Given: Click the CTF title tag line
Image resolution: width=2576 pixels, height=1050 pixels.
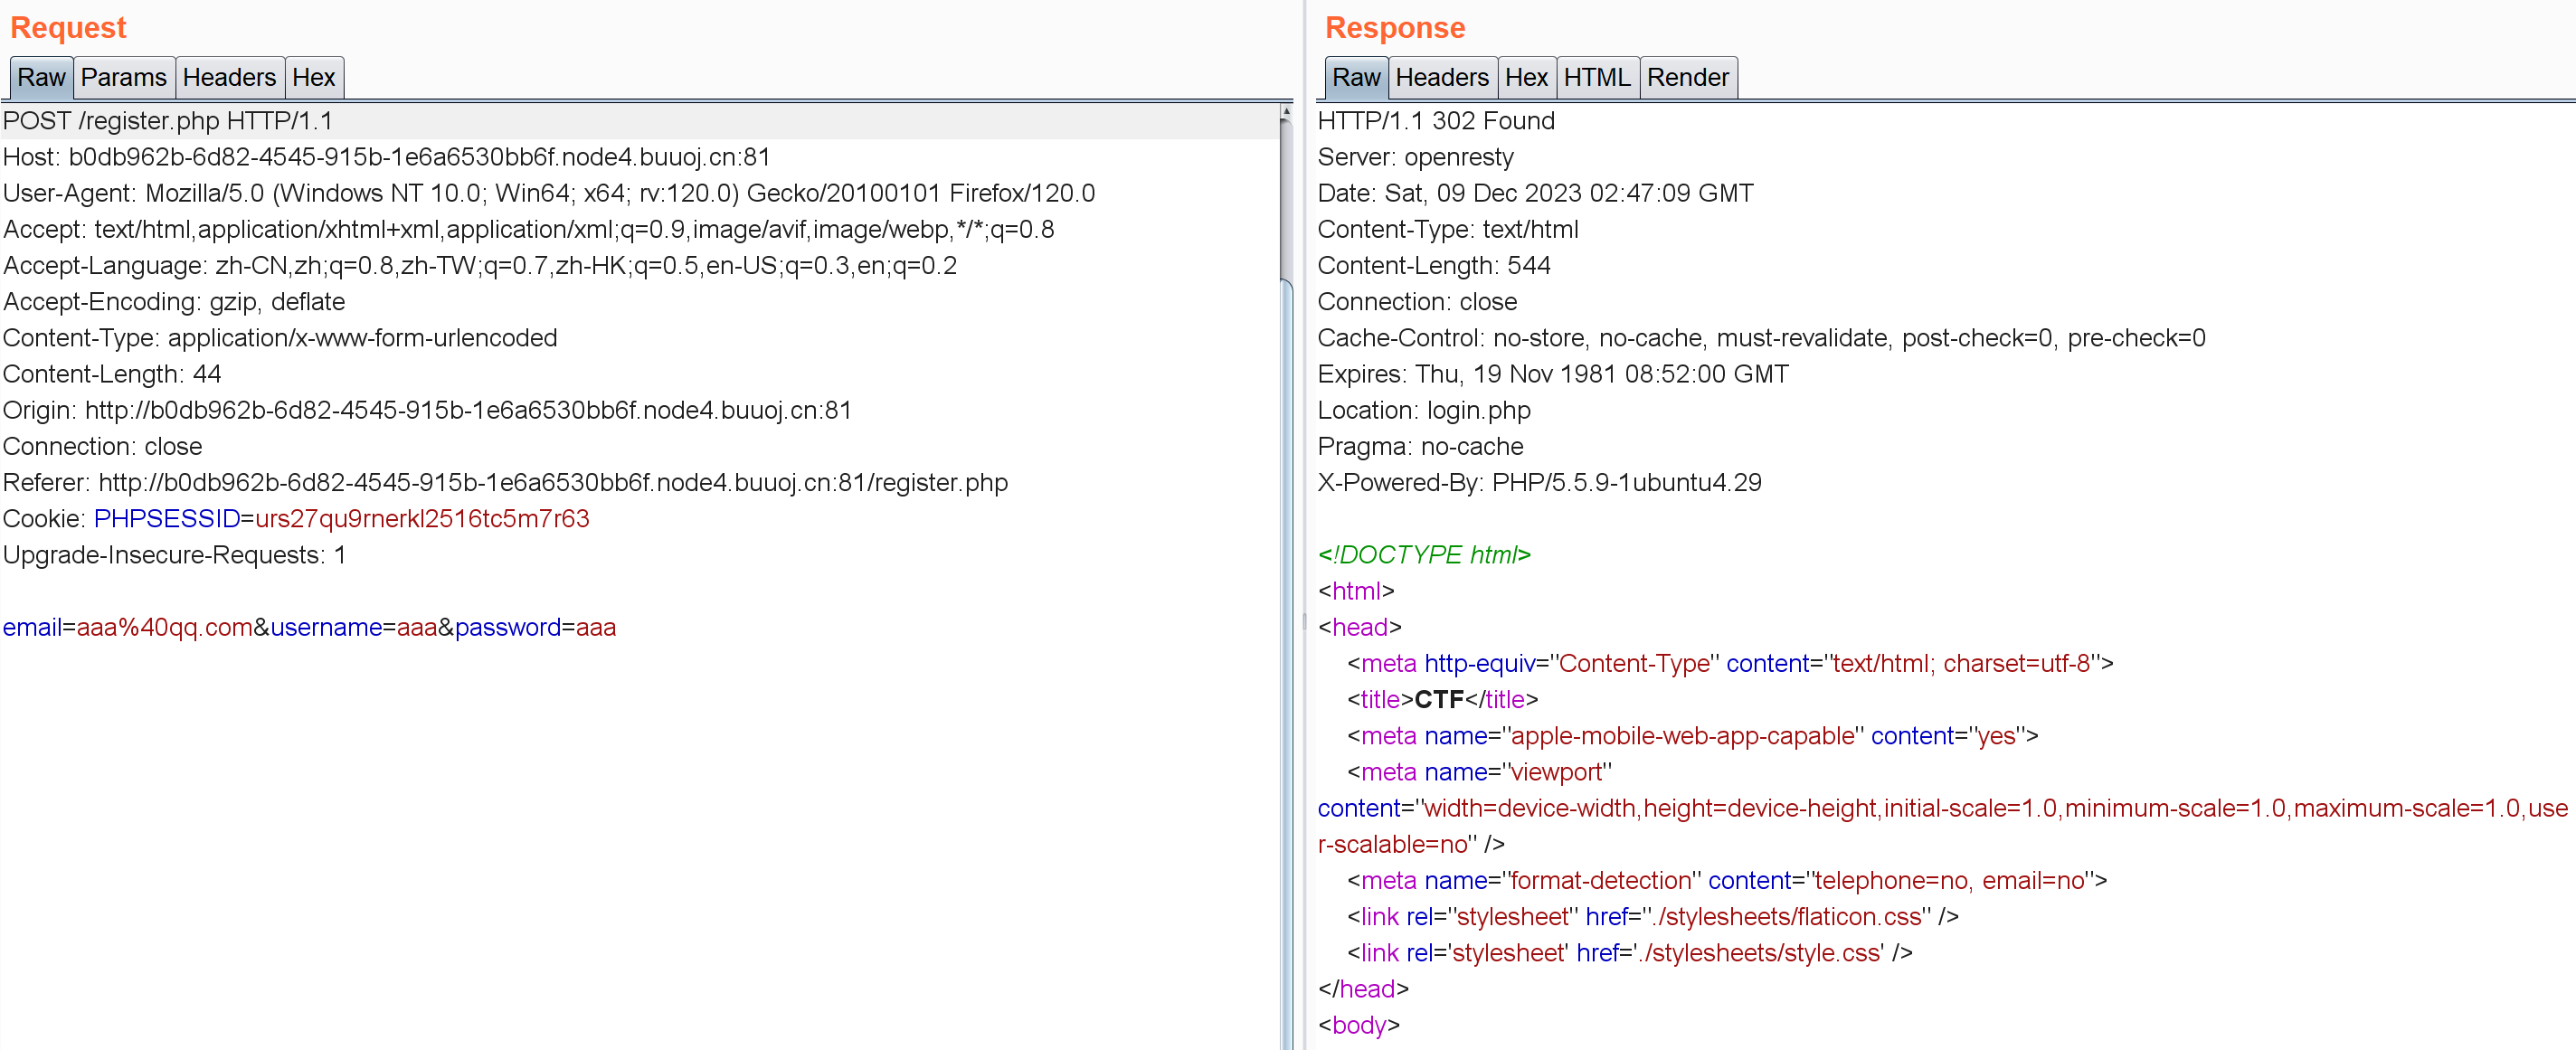Looking at the screenshot, I should click(x=1442, y=699).
